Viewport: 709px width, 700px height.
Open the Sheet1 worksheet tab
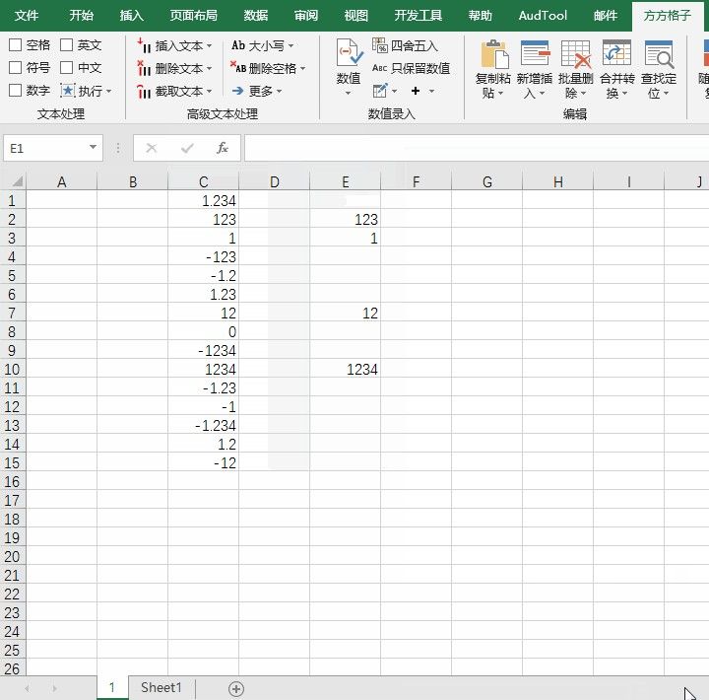coord(161,688)
